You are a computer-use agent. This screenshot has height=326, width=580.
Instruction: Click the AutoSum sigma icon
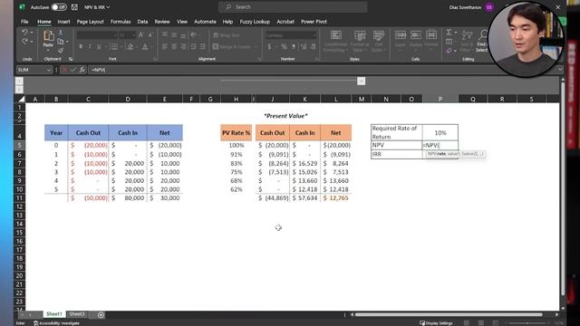point(449,33)
